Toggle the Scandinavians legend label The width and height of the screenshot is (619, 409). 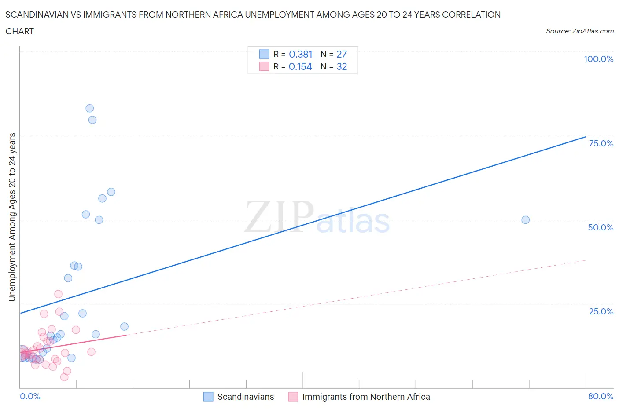click(x=245, y=397)
